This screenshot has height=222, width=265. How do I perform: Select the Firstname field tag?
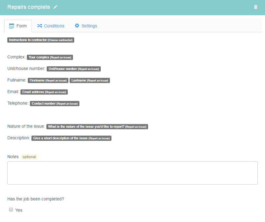(48, 80)
